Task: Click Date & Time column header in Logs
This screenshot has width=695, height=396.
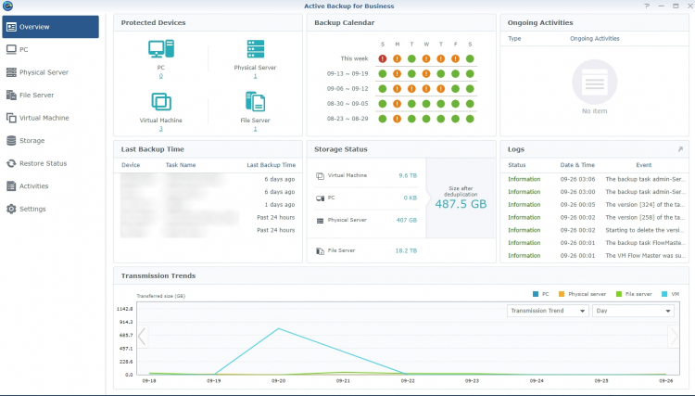Action: pyautogui.click(x=577, y=165)
